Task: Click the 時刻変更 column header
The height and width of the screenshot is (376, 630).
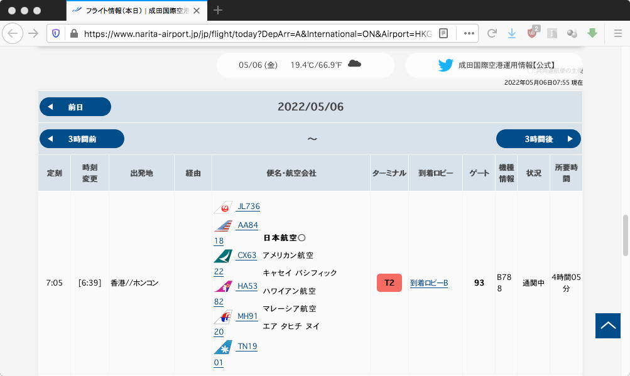Action: click(x=90, y=173)
